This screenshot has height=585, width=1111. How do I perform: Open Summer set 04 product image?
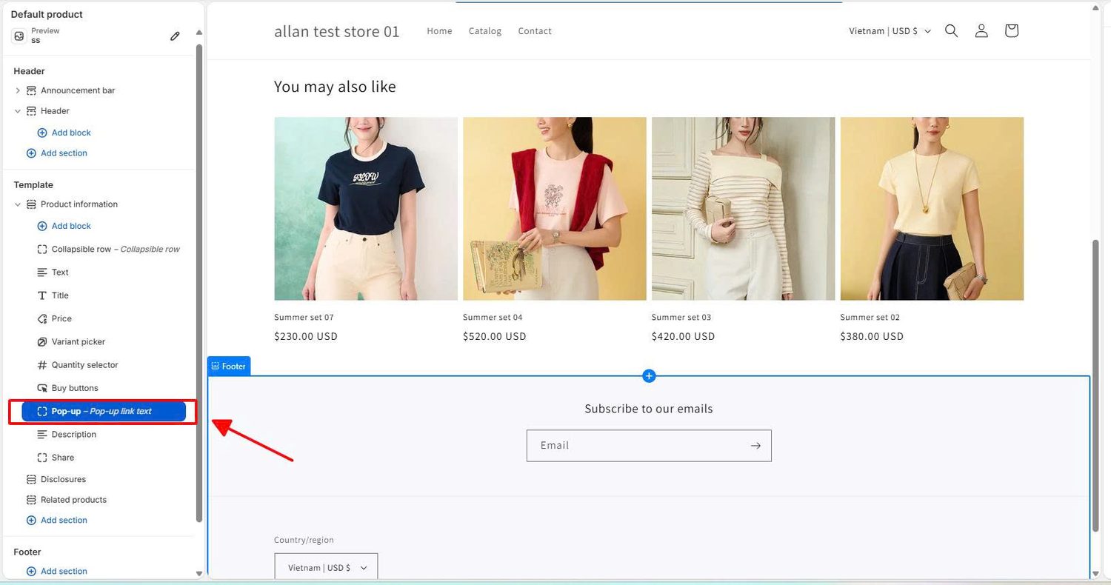point(555,209)
